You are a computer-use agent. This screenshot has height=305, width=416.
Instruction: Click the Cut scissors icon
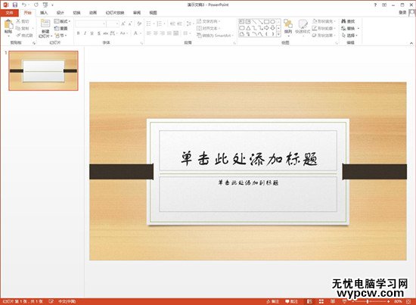[18, 21]
